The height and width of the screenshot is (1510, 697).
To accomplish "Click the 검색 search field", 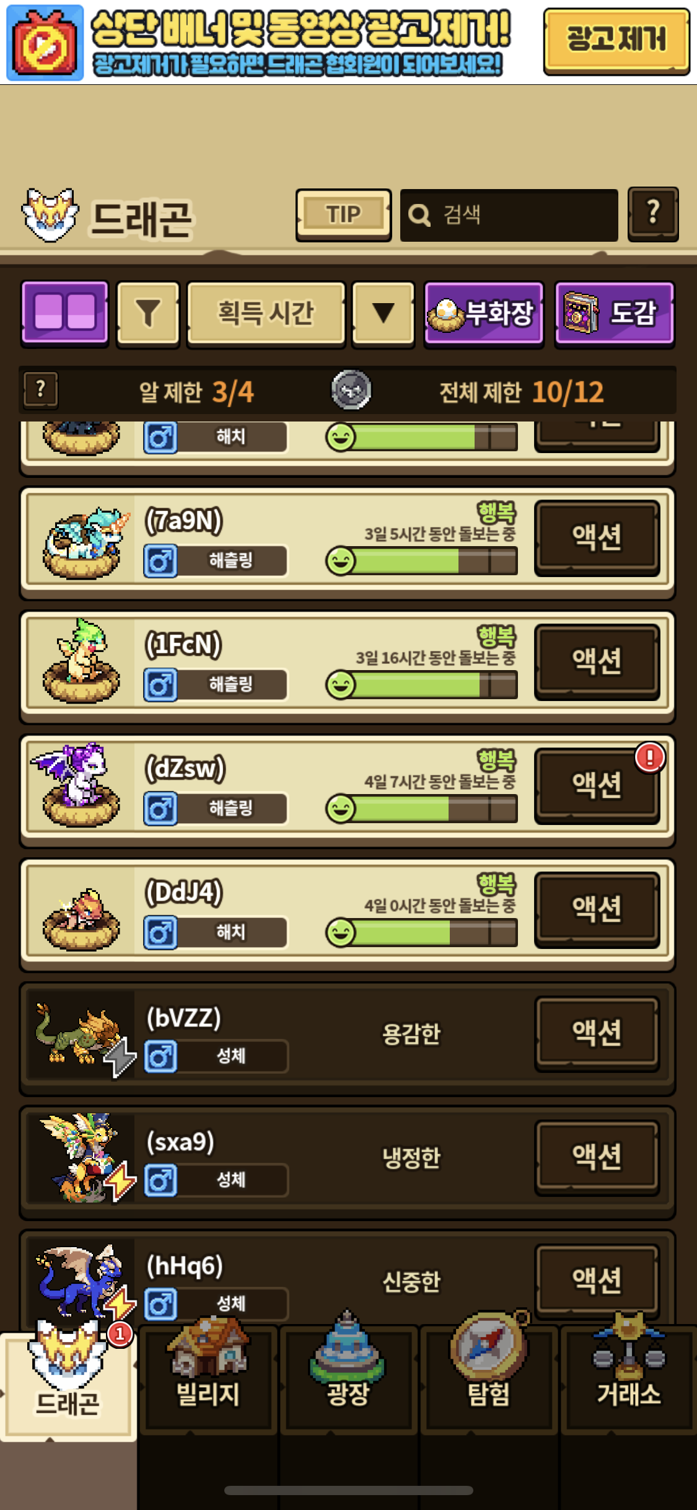I will (x=509, y=215).
